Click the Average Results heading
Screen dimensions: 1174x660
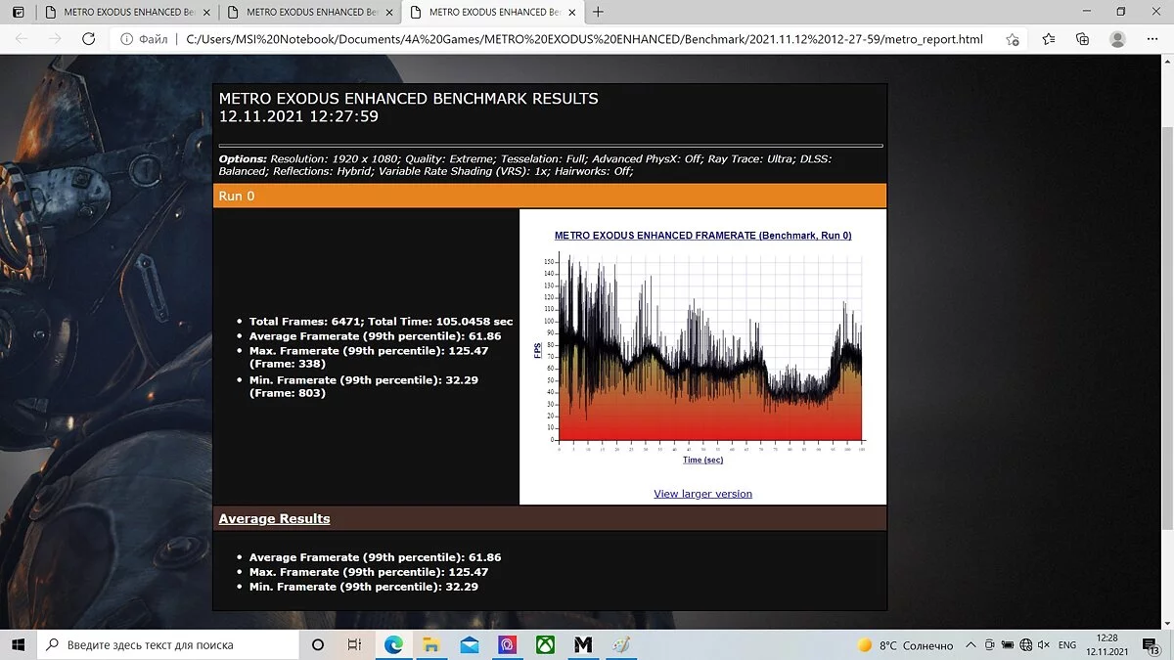(274, 518)
